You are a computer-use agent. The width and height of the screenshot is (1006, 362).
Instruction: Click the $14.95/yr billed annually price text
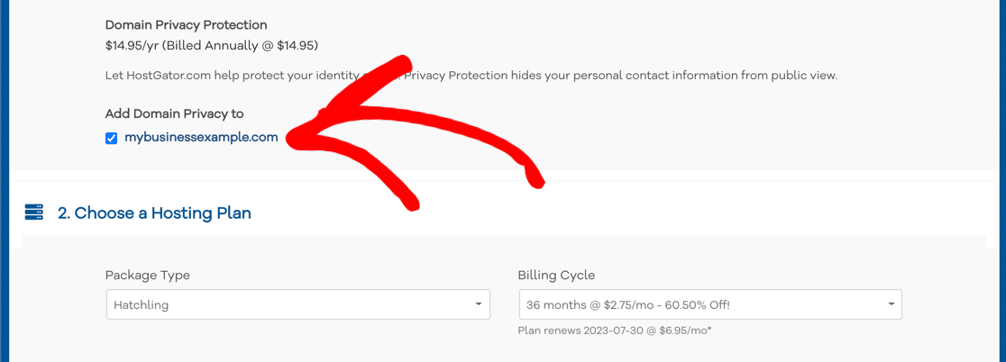(x=212, y=46)
